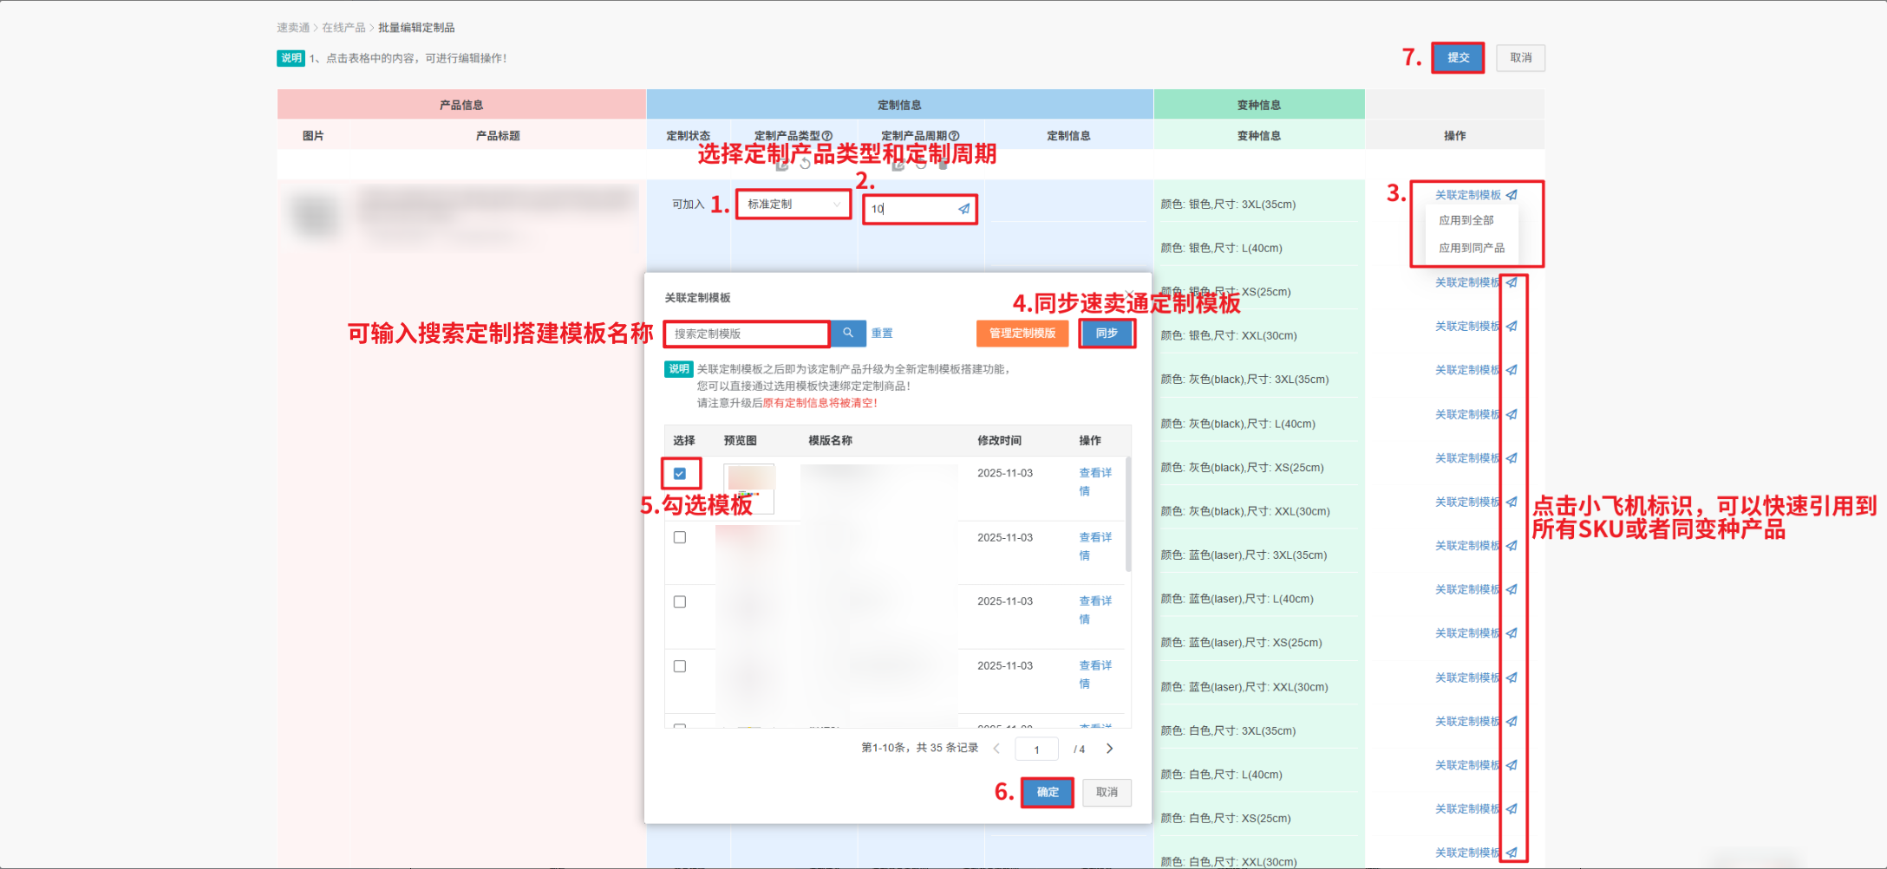This screenshot has width=1887, height=869.
Task: Click the blue 同步 sync button
Action: (x=1107, y=334)
